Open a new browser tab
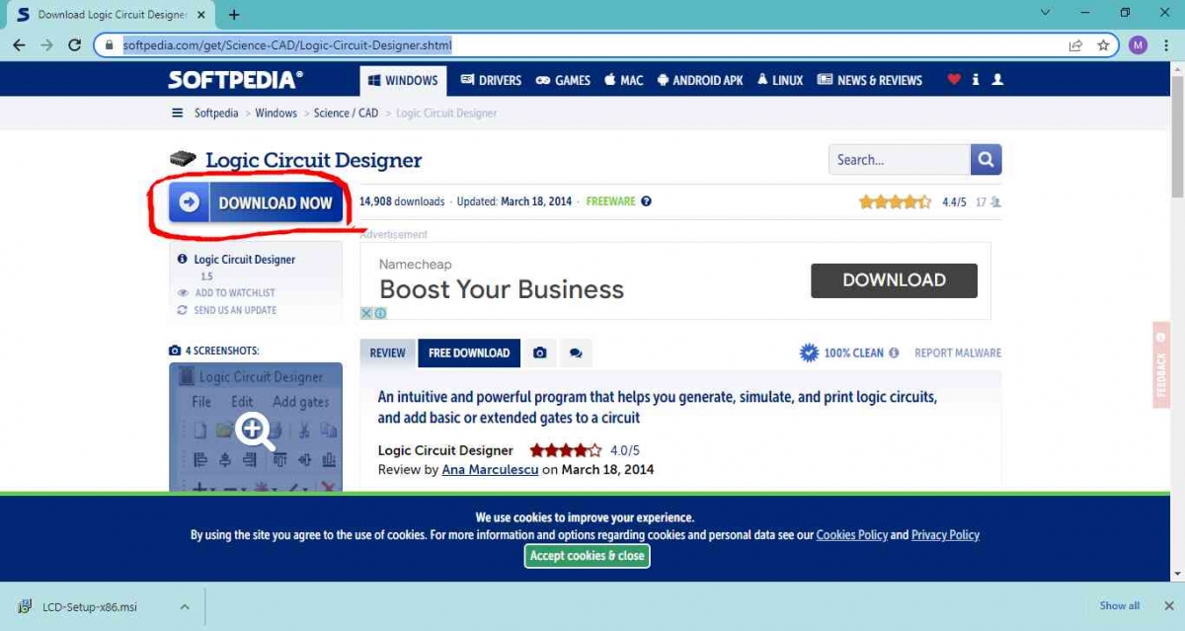 234,15
